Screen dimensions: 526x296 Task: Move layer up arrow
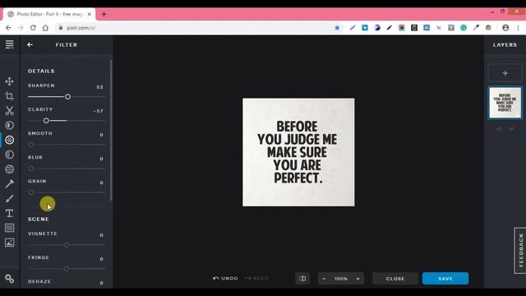[499, 129]
